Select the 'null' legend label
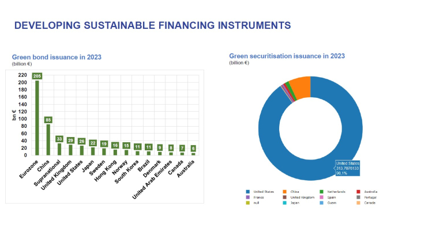The width and height of the screenshot is (421, 236). pyautogui.click(x=256, y=203)
